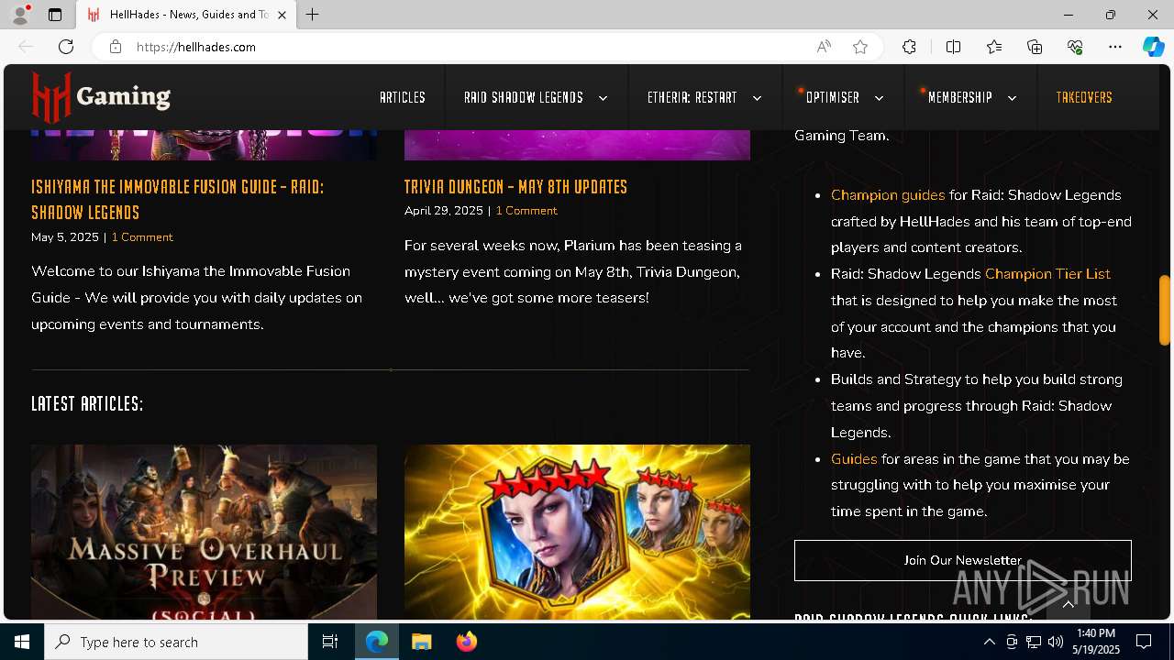Image resolution: width=1174 pixels, height=660 pixels.
Task: Open File Explorer on taskbar
Action: click(422, 642)
